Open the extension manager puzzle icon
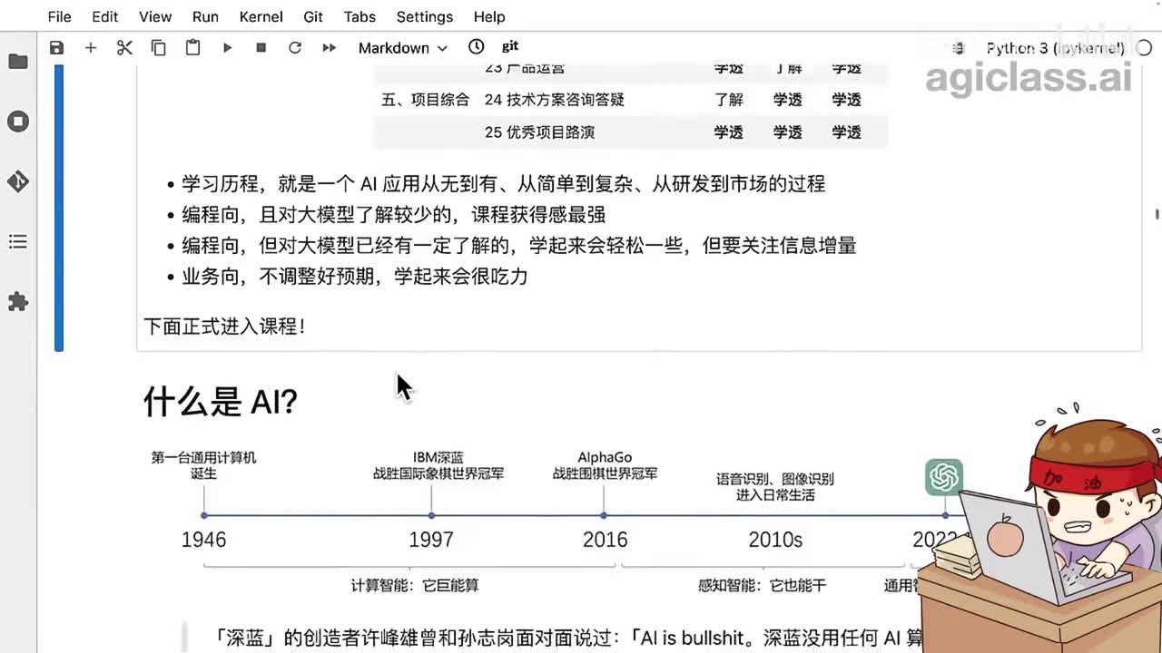 [x=18, y=302]
